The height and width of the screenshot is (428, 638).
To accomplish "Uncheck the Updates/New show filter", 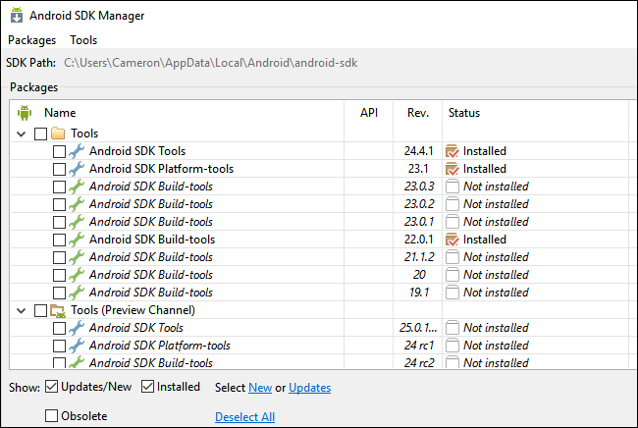I will (x=52, y=387).
